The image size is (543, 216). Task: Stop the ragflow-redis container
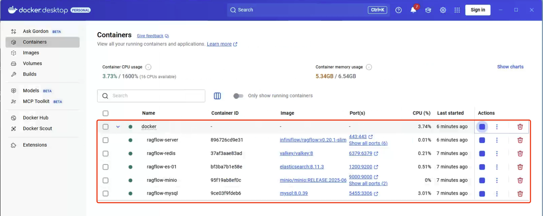(482, 154)
